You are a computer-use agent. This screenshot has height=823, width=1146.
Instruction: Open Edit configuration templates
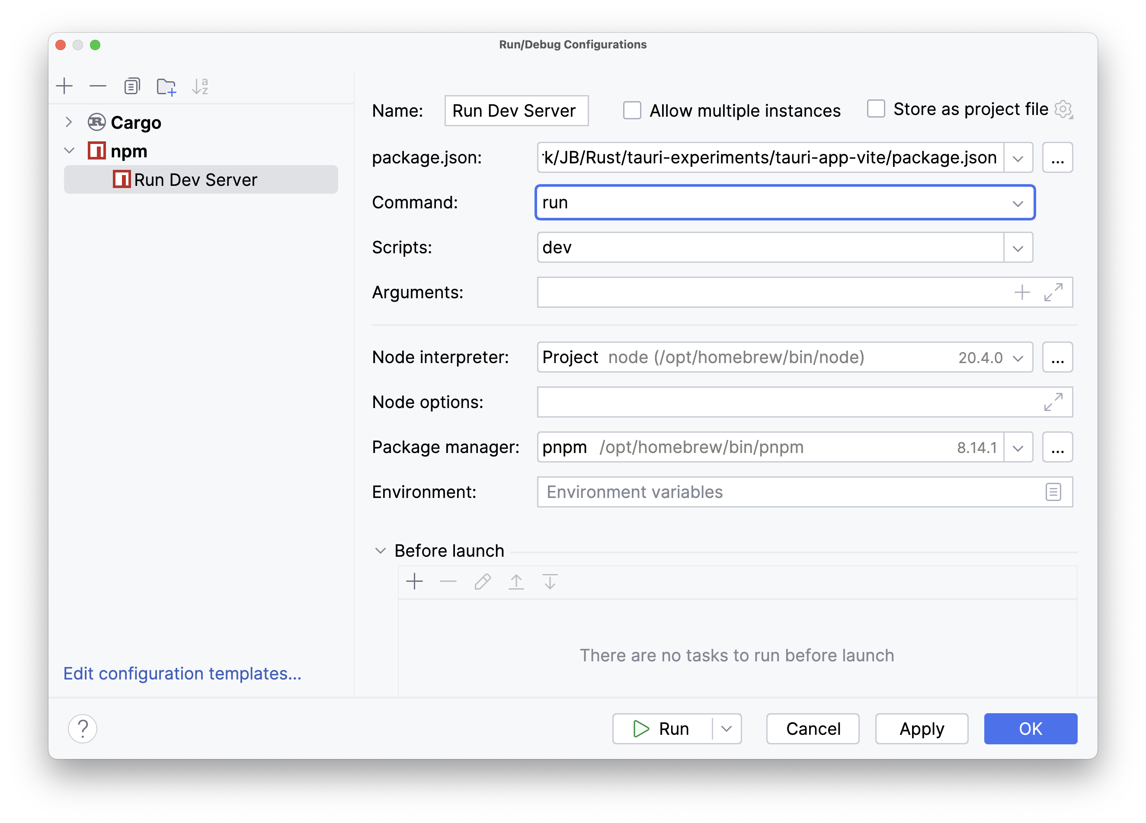tap(182, 673)
